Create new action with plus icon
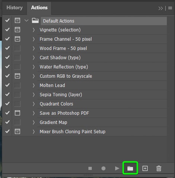175x178 pixels. click(145, 168)
